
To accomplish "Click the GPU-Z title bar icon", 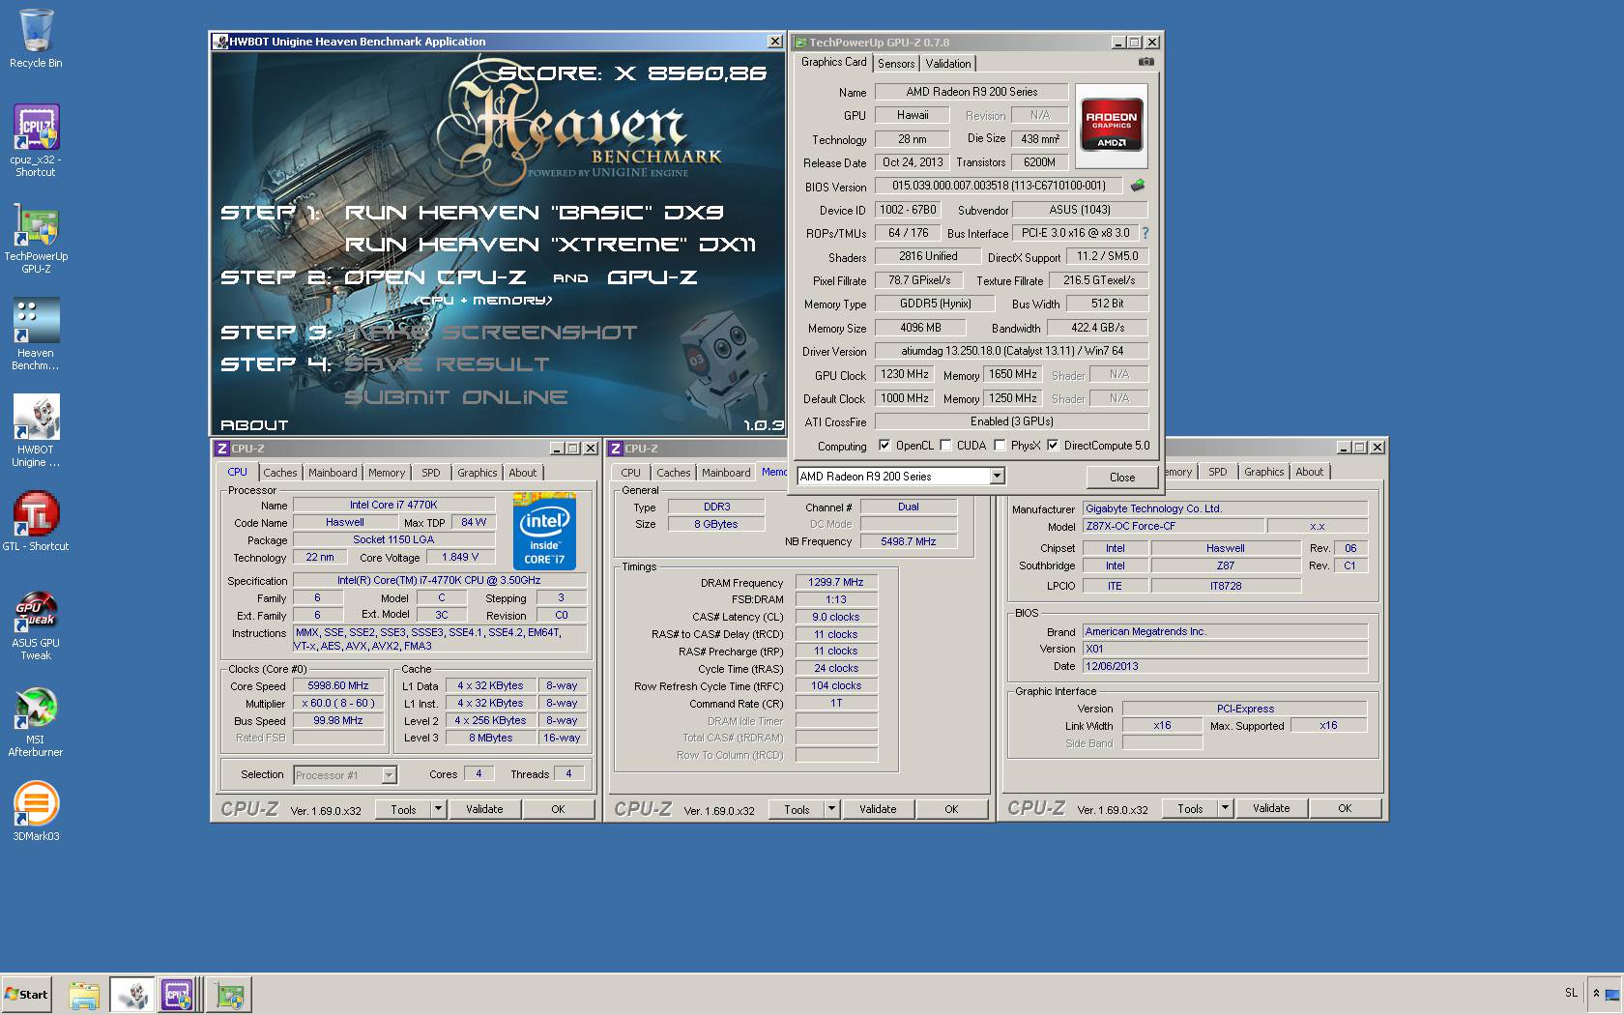I will tap(801, 43).
